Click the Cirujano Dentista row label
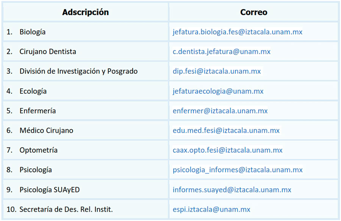Image resolution: width=341 pixels, height=221 pixels. 48,52
